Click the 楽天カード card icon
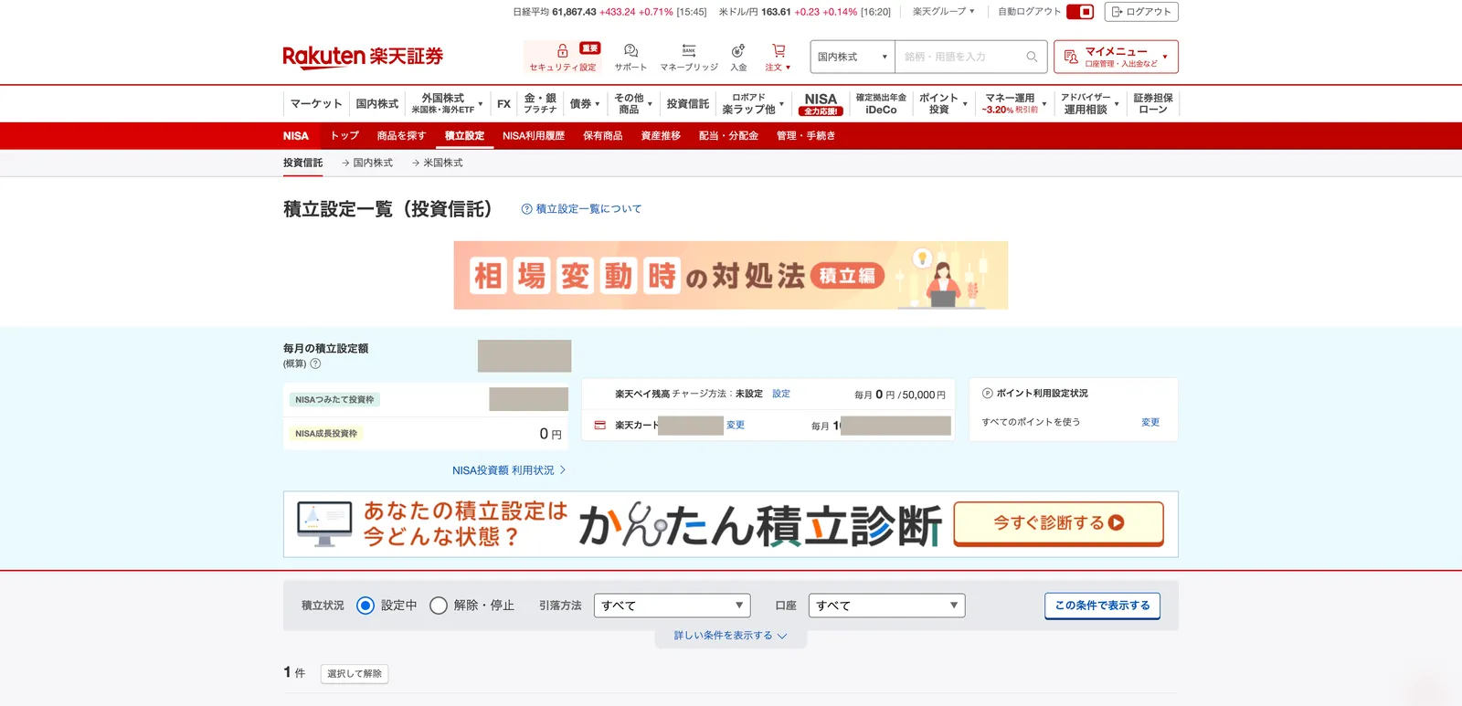The image size is (1462, 706). point(600,426)
